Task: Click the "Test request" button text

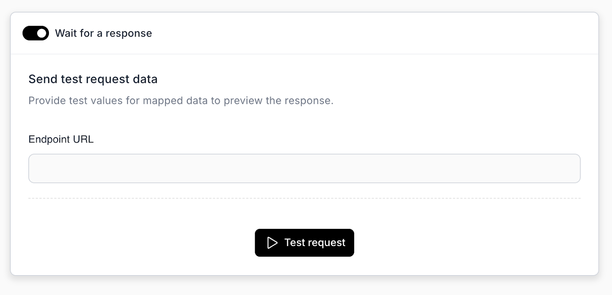Action: (x=315, y=243)
